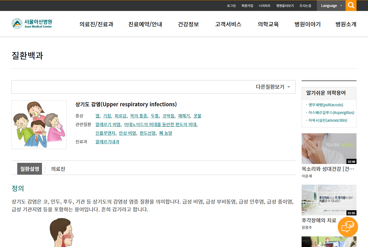This screenshot has height=247, width=368.
Task: Open the 아스페르길루스(Aspergillus) term link
Action: 331,113
